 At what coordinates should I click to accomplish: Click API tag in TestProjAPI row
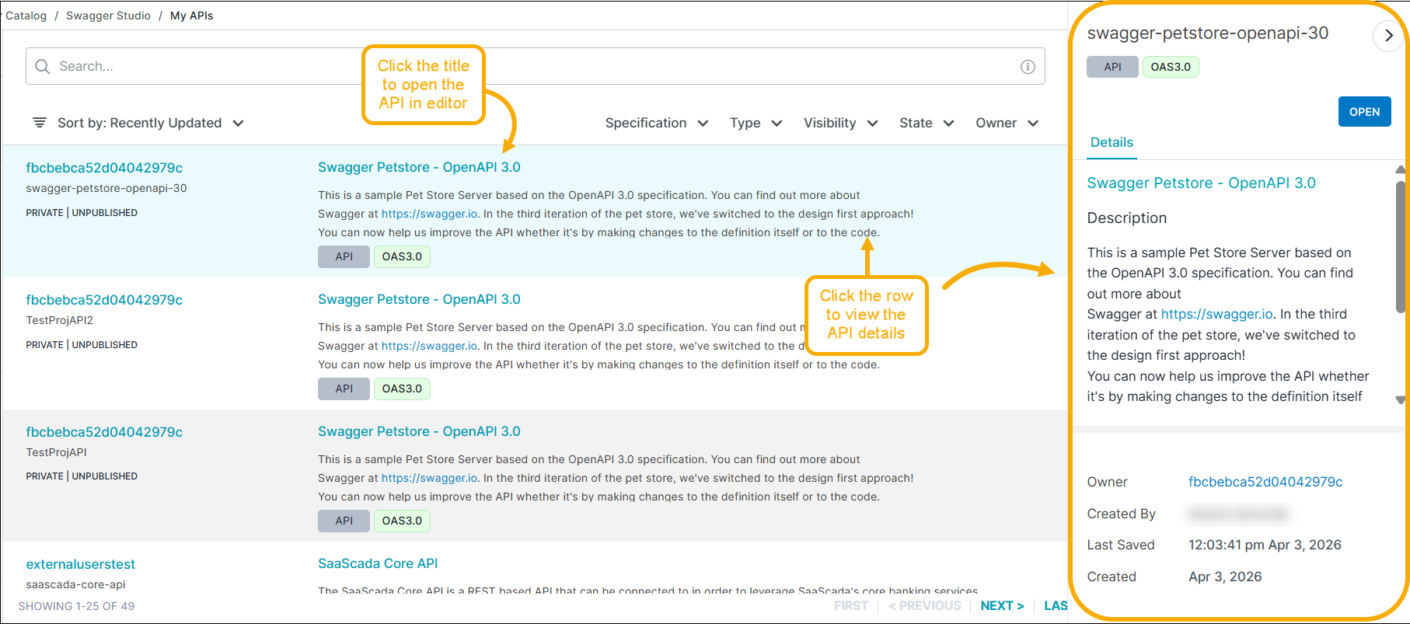pos(344,521)
